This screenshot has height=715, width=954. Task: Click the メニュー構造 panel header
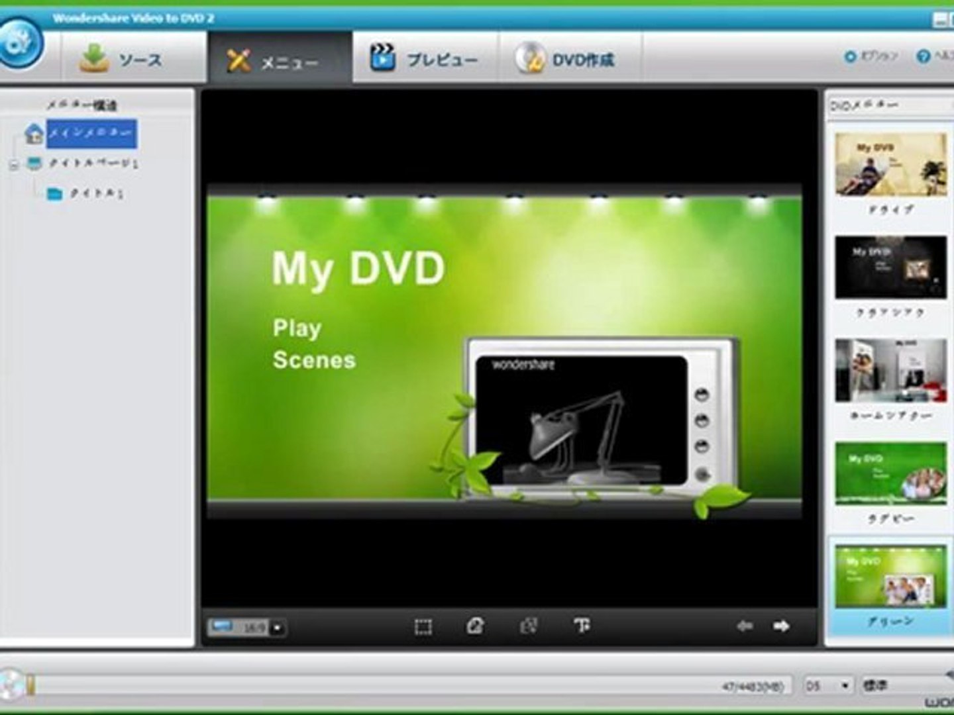tap(81, 105)
